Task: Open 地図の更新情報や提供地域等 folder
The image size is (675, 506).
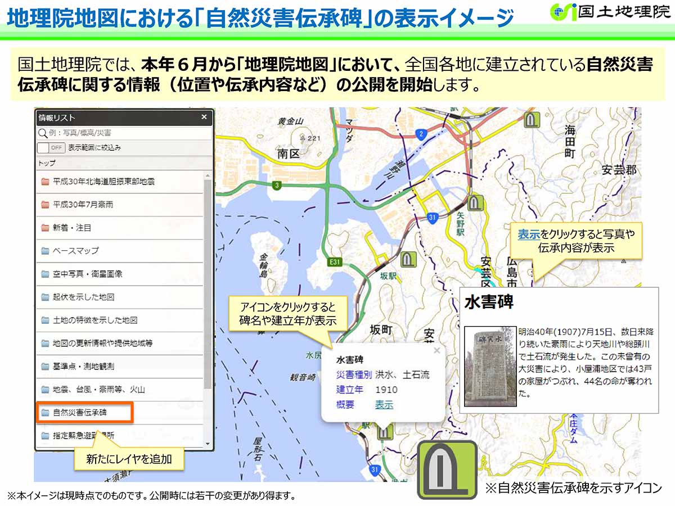Action: (x=120, y=343)
